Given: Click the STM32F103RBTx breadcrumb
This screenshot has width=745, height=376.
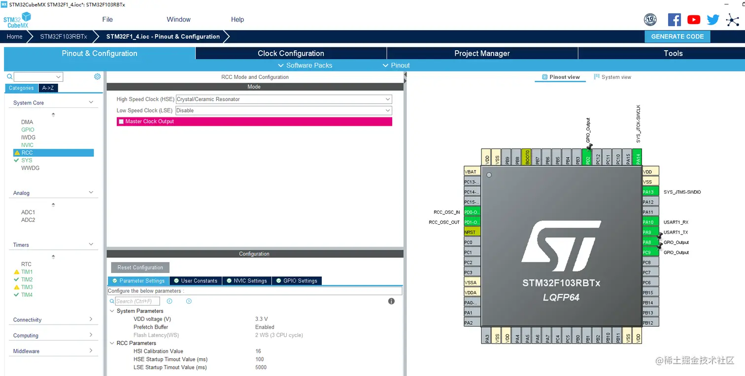Looking at the screenshot, I should [x=64, y=36].
